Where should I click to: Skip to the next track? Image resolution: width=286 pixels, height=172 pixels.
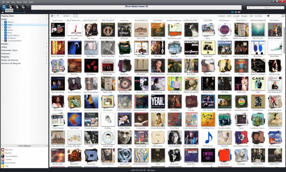[x=23, y=7]
